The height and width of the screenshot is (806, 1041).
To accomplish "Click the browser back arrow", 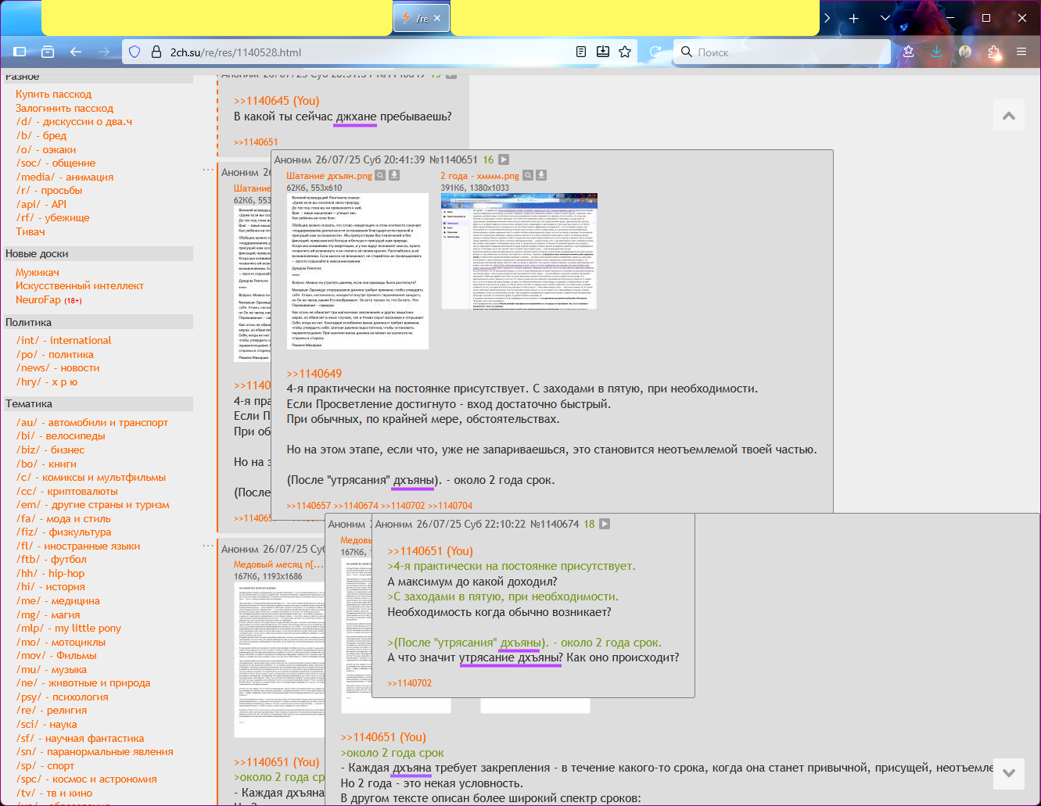I will pos(76,52).
